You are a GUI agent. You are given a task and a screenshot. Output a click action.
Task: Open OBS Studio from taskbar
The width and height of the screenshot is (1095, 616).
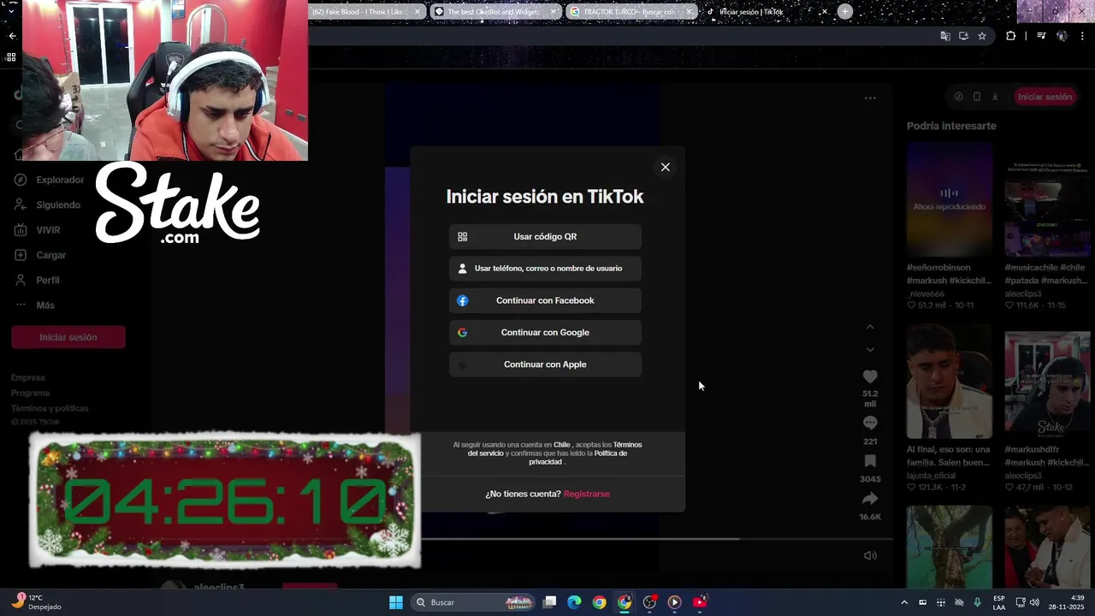(x=649, y=602)
